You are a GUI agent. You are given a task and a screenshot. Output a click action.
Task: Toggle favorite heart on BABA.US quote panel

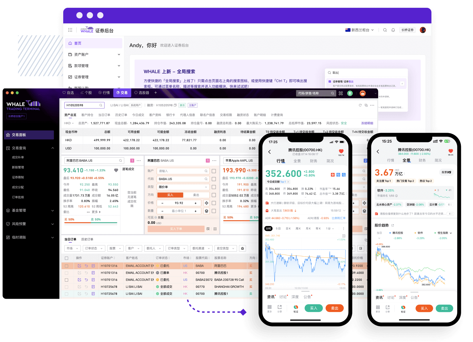pos(116,170)
